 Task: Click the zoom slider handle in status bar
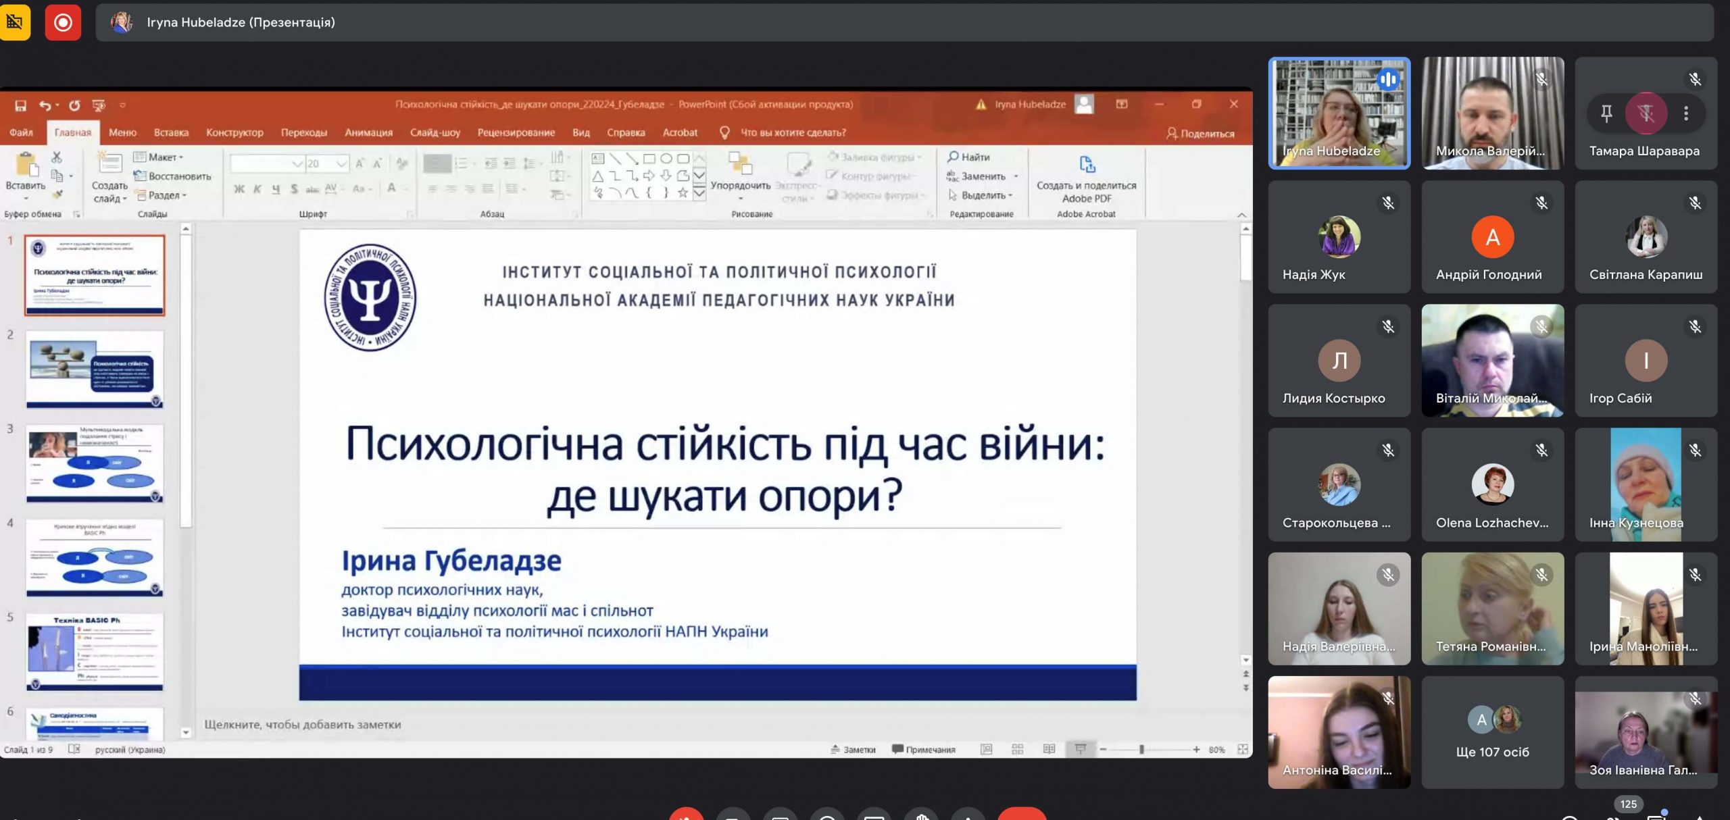pyautogui.click(x=1141, y=749)
